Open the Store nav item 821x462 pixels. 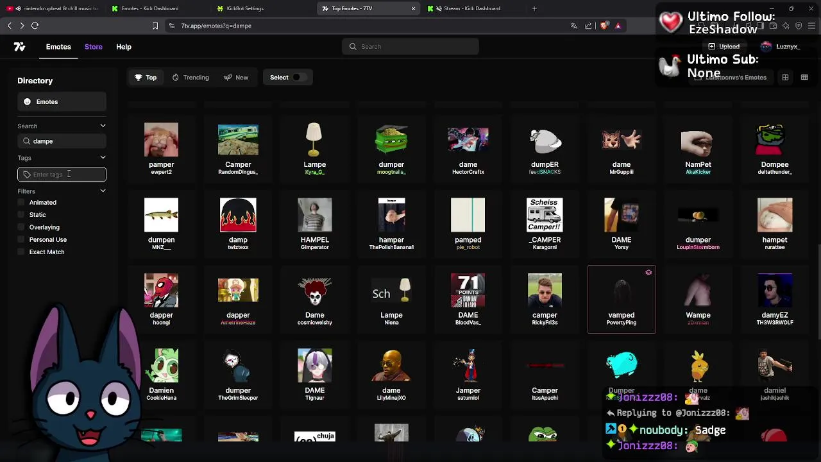click(94, 47)
